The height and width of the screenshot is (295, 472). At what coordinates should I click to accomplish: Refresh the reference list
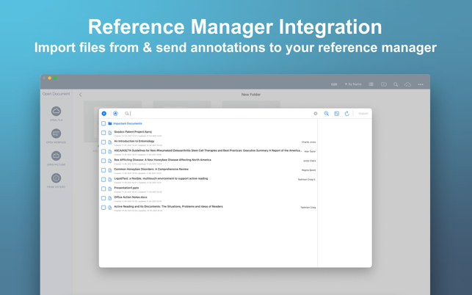click(346, 114)
